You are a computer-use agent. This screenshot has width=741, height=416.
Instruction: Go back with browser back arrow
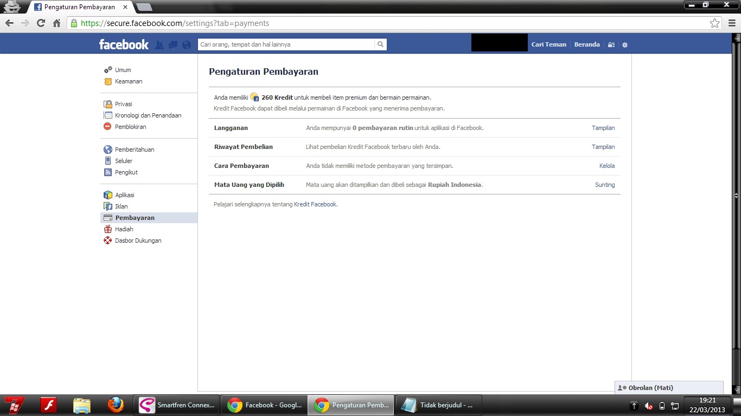(x=9, y=23)
